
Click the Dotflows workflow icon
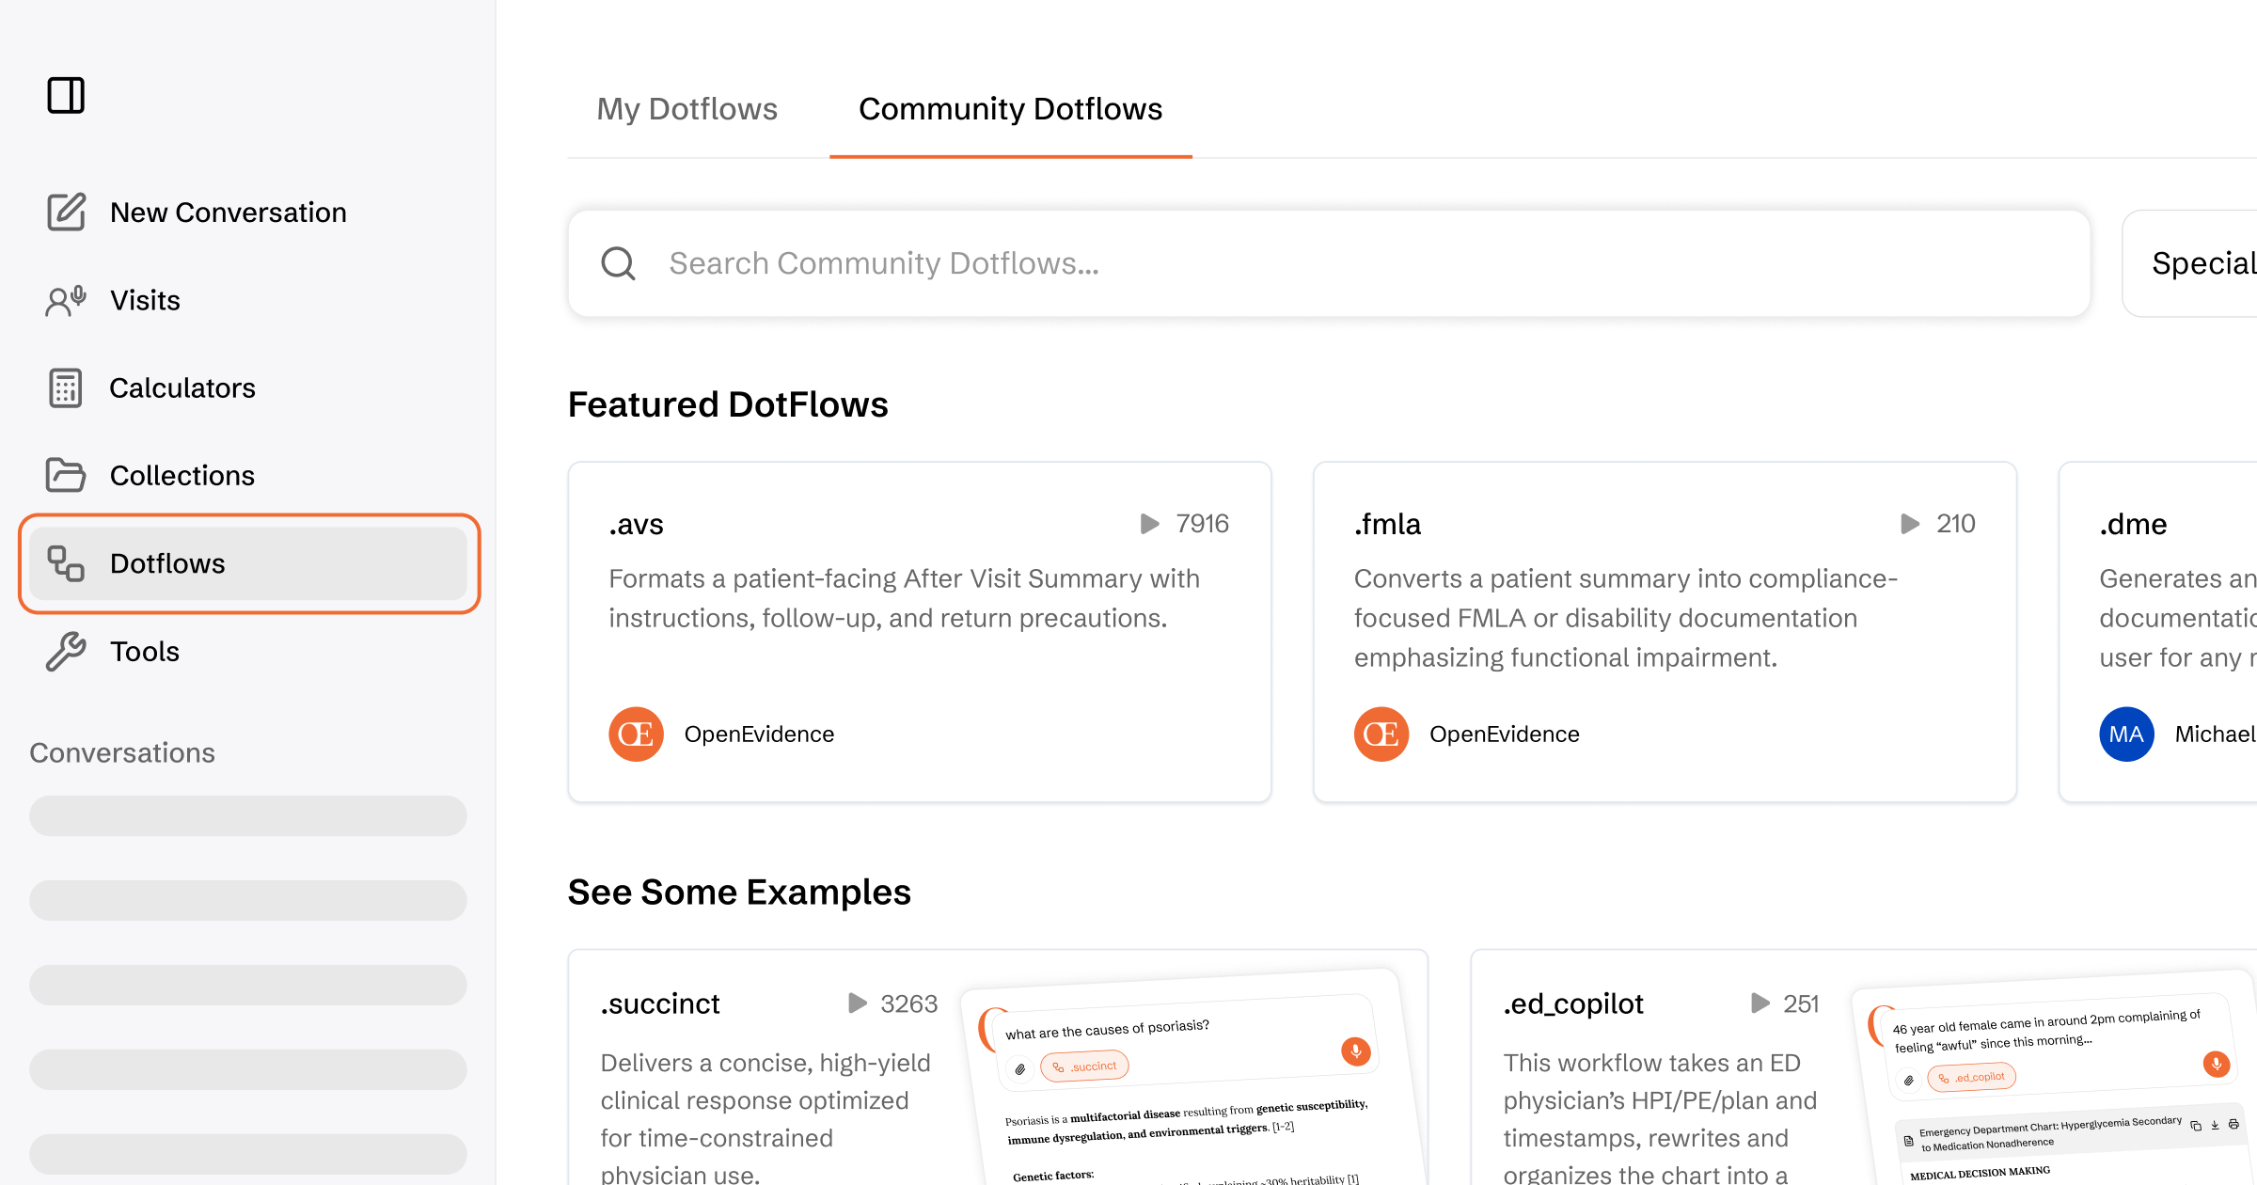tap(66, 563)
